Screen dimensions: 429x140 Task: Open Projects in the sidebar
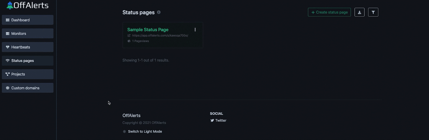coord(28,74)
